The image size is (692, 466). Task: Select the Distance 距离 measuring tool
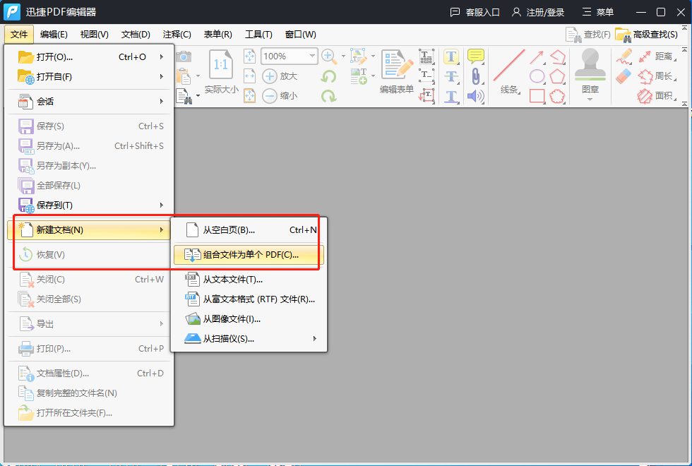pyautogui.click(x=657, y=56)
